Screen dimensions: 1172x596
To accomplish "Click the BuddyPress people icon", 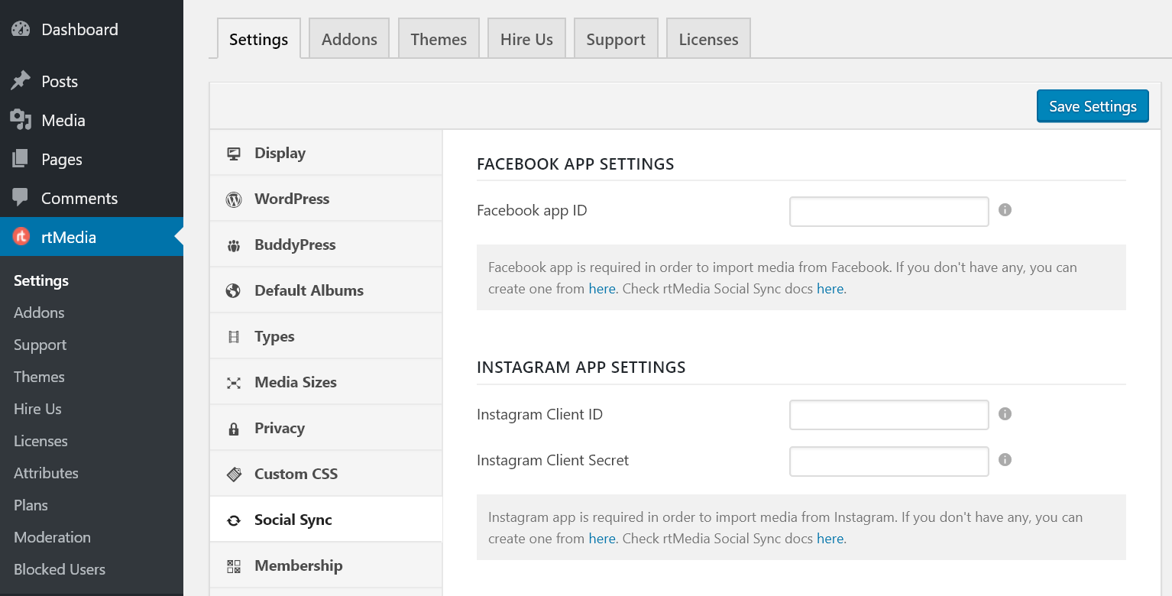I will coord(234,245).
